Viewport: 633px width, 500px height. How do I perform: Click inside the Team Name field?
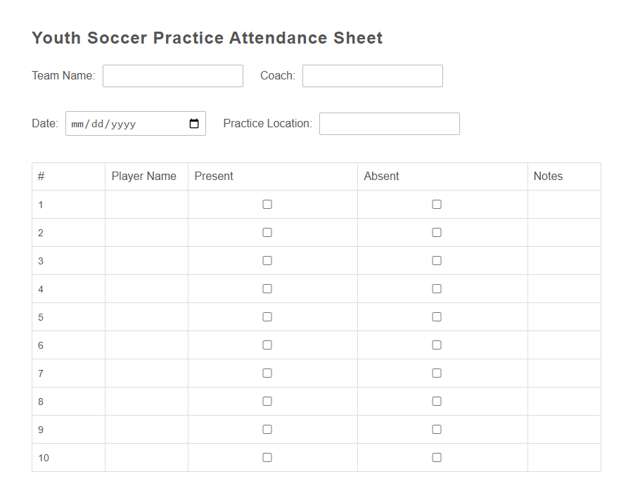[172, 75]
